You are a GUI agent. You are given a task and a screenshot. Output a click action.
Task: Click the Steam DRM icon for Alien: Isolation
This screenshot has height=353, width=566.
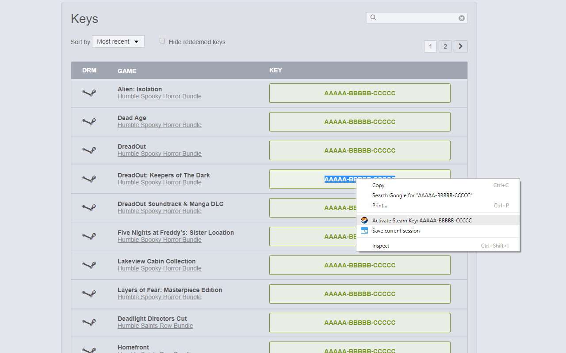point(89,93)
